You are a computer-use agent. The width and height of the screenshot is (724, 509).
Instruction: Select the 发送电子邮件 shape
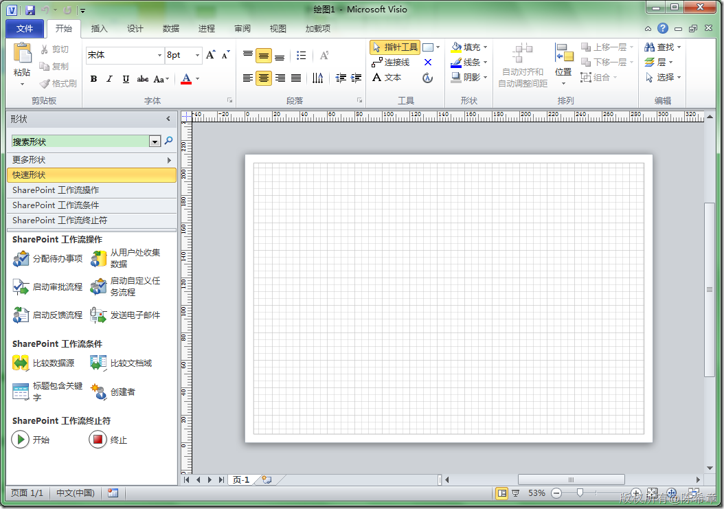tap(125, 315)
